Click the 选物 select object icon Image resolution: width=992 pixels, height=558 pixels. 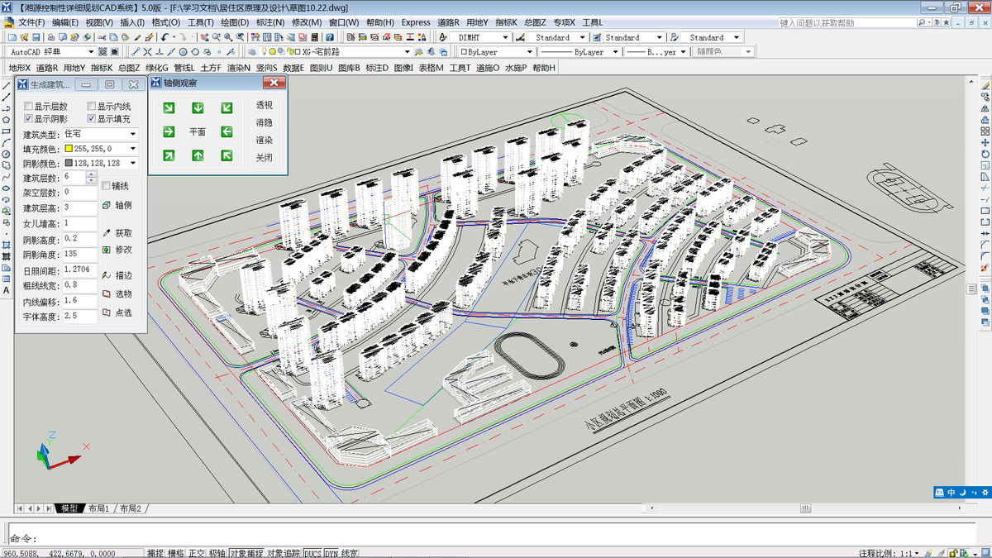pos(107,294)
